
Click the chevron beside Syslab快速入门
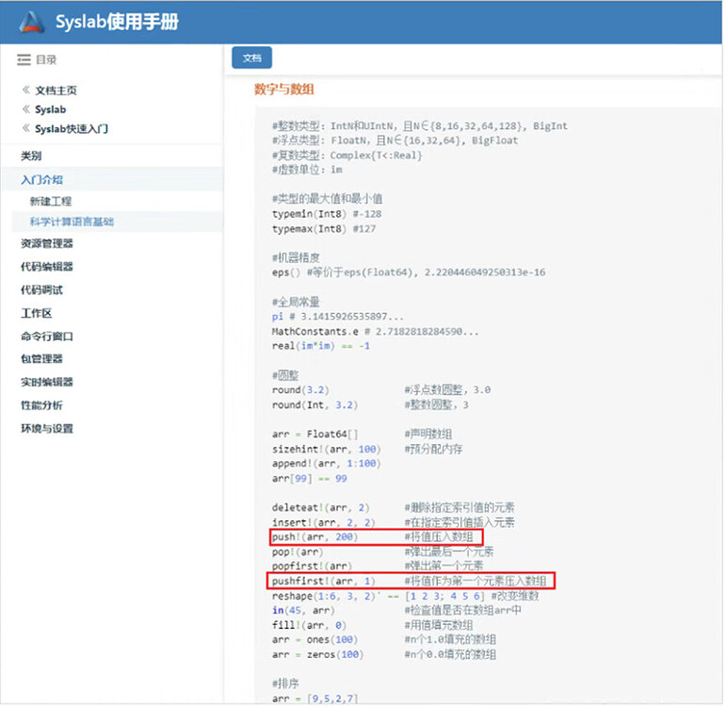26,128
